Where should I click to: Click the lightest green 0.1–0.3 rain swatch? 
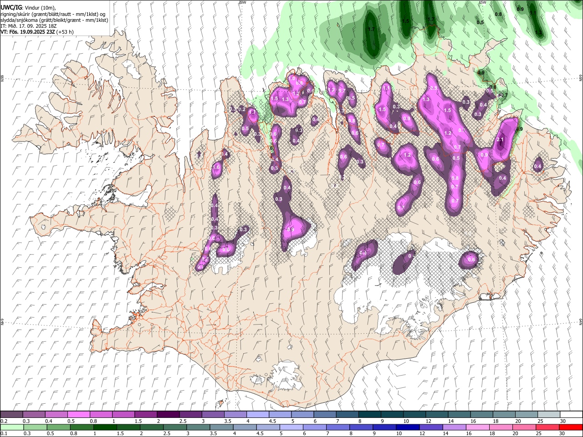pyautogui.click(x=11, y=427)
